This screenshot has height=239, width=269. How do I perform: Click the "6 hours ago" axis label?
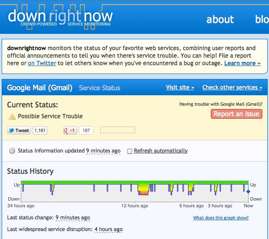click(192, 206)
